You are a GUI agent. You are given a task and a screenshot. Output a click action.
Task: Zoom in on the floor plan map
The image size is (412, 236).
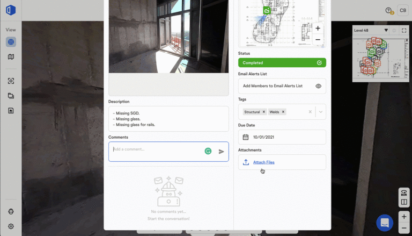pos(318,28)
